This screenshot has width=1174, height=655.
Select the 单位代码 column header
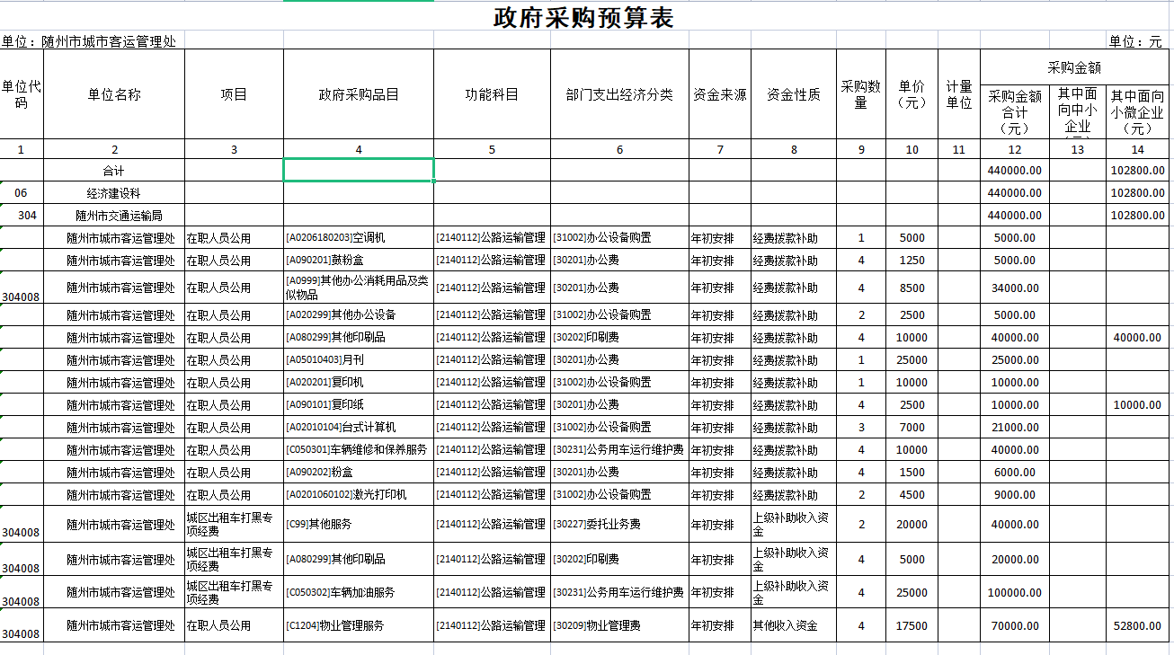click(22, 94)
